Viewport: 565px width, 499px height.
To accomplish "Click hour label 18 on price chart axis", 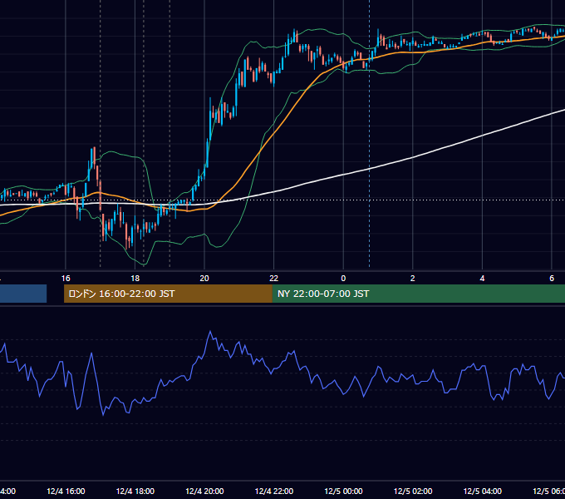I will [x=135, y=279].
